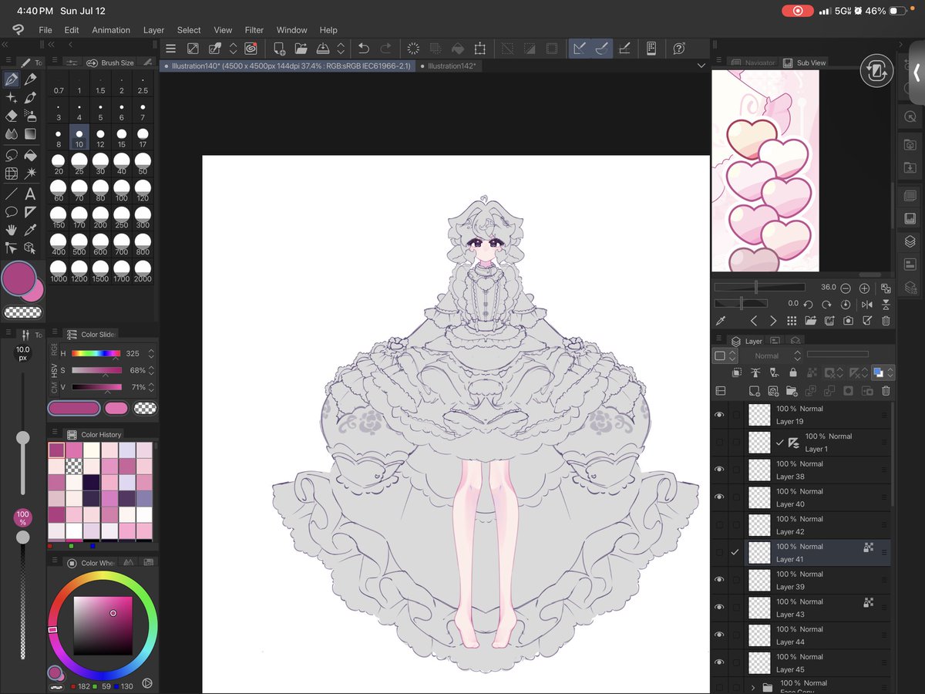Expand the Face Copy layer folder
Image resolution: width=925 pixels, height=694 pixels.
[753, 687]
